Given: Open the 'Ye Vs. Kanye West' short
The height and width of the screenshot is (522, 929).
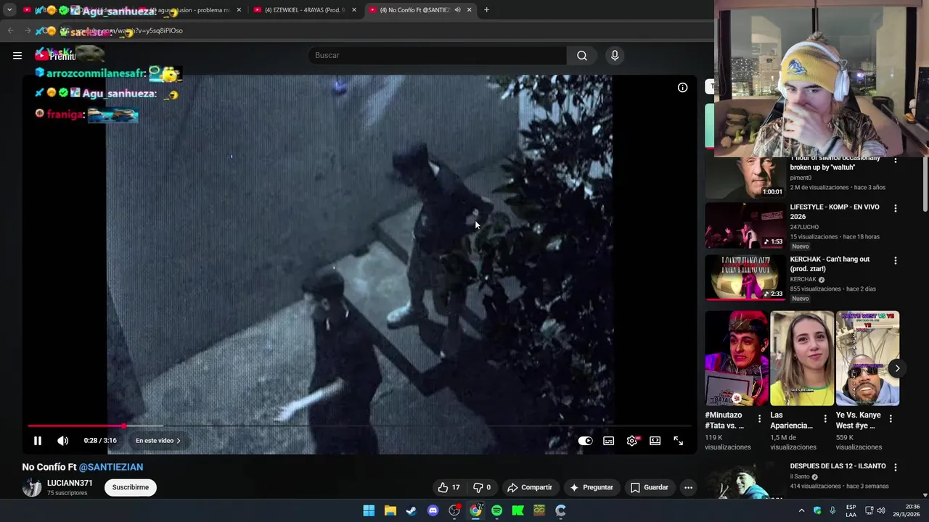Looking at the screenshot, I should click(x=867, y=358).
